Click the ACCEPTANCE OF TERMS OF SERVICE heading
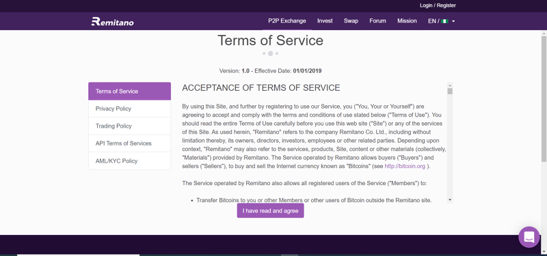This screenshot has height=256, width=547. (x=261, y=88)
